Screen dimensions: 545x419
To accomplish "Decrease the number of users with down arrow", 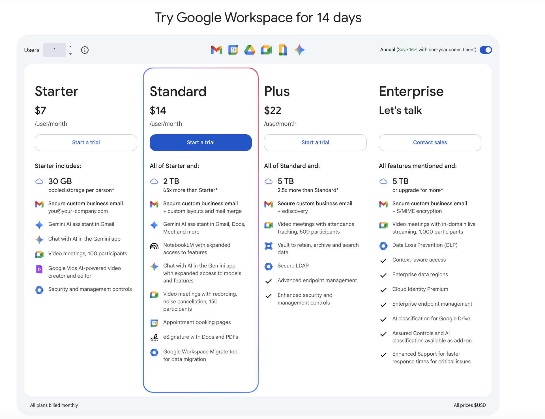I will tap(70, 54).
